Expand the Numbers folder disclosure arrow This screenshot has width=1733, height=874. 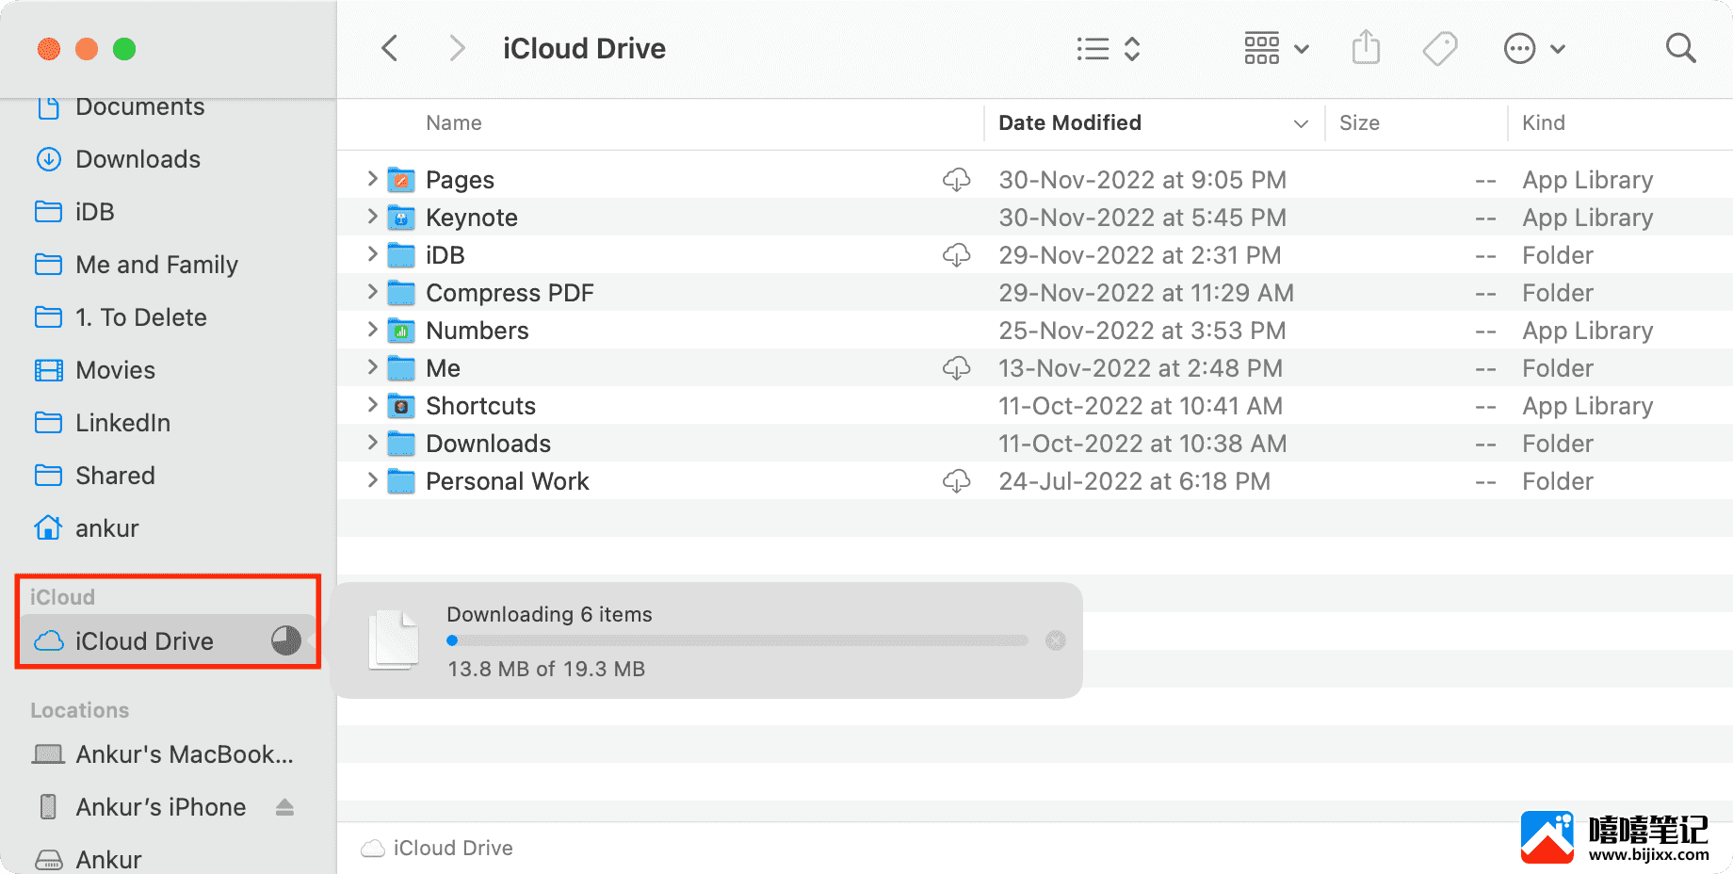click(372, 330)
